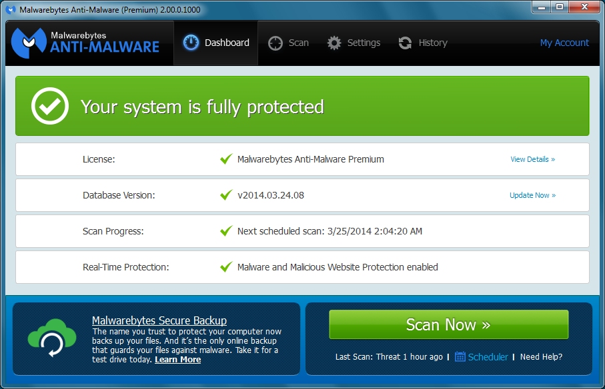Screen dimensions: 605x389
Task: Click the 'Malwarebytes Anti-Malware Premium' license text
Action: pyautogui.click(x=311, y=159)
